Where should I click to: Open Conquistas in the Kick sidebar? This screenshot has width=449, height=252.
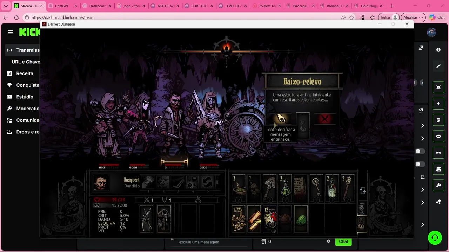(x=23, y=85)
